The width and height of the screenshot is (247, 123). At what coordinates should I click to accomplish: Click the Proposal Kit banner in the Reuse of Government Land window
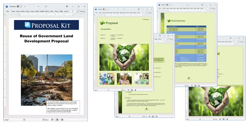tap(46, 25)
